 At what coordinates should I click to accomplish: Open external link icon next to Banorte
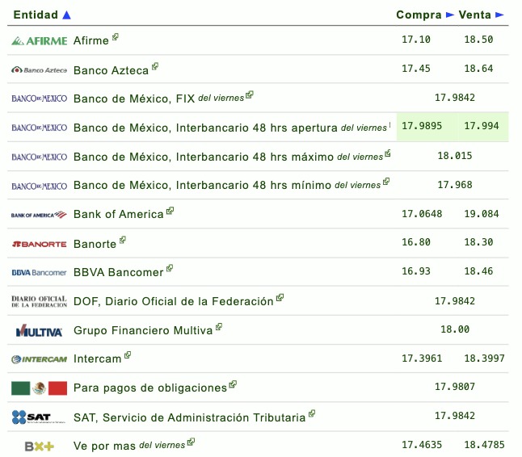point(123,240)
